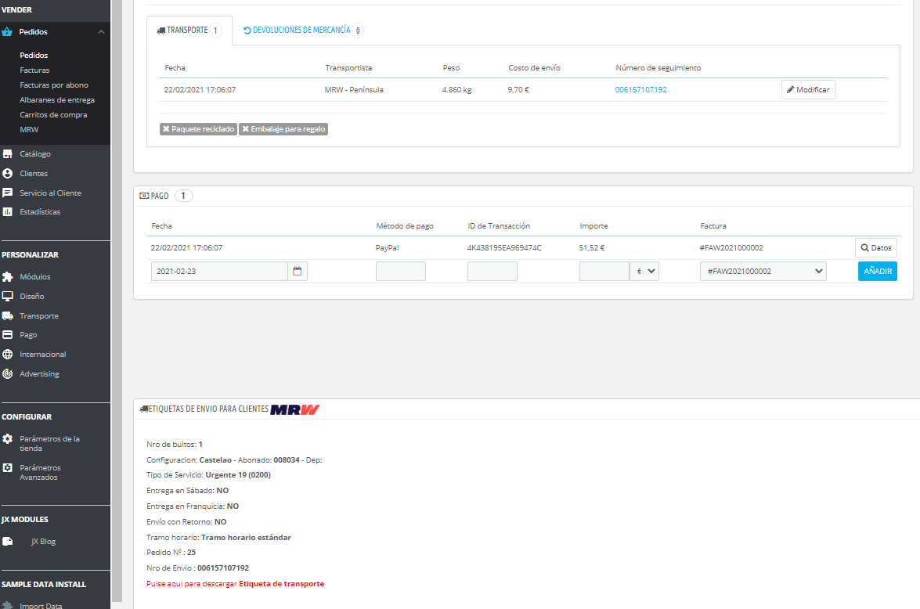Screen dimensions: 920x609
Task: Click the 4.860 kg weight value
Action: pos(456,90)
